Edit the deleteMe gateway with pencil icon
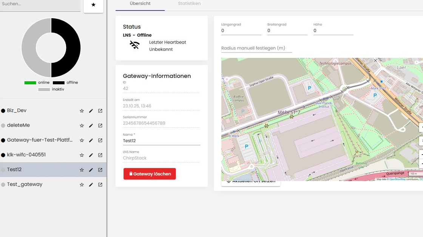Screen dimensions: 423x237 click(91, 125)
